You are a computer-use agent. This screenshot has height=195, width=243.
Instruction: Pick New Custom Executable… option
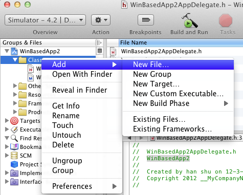(178, 94)
